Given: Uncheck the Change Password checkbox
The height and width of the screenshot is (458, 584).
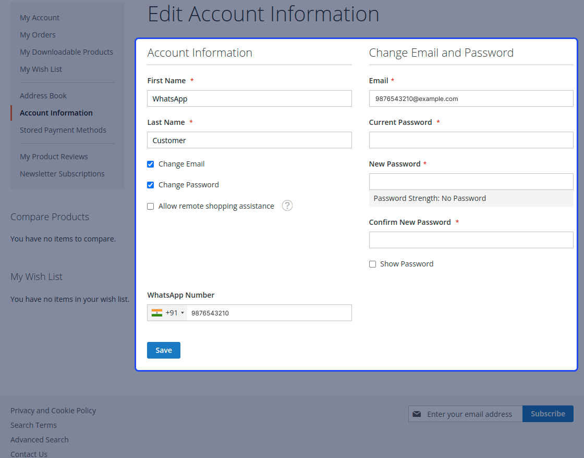Looking at the screenshot, I should point(151,185).
